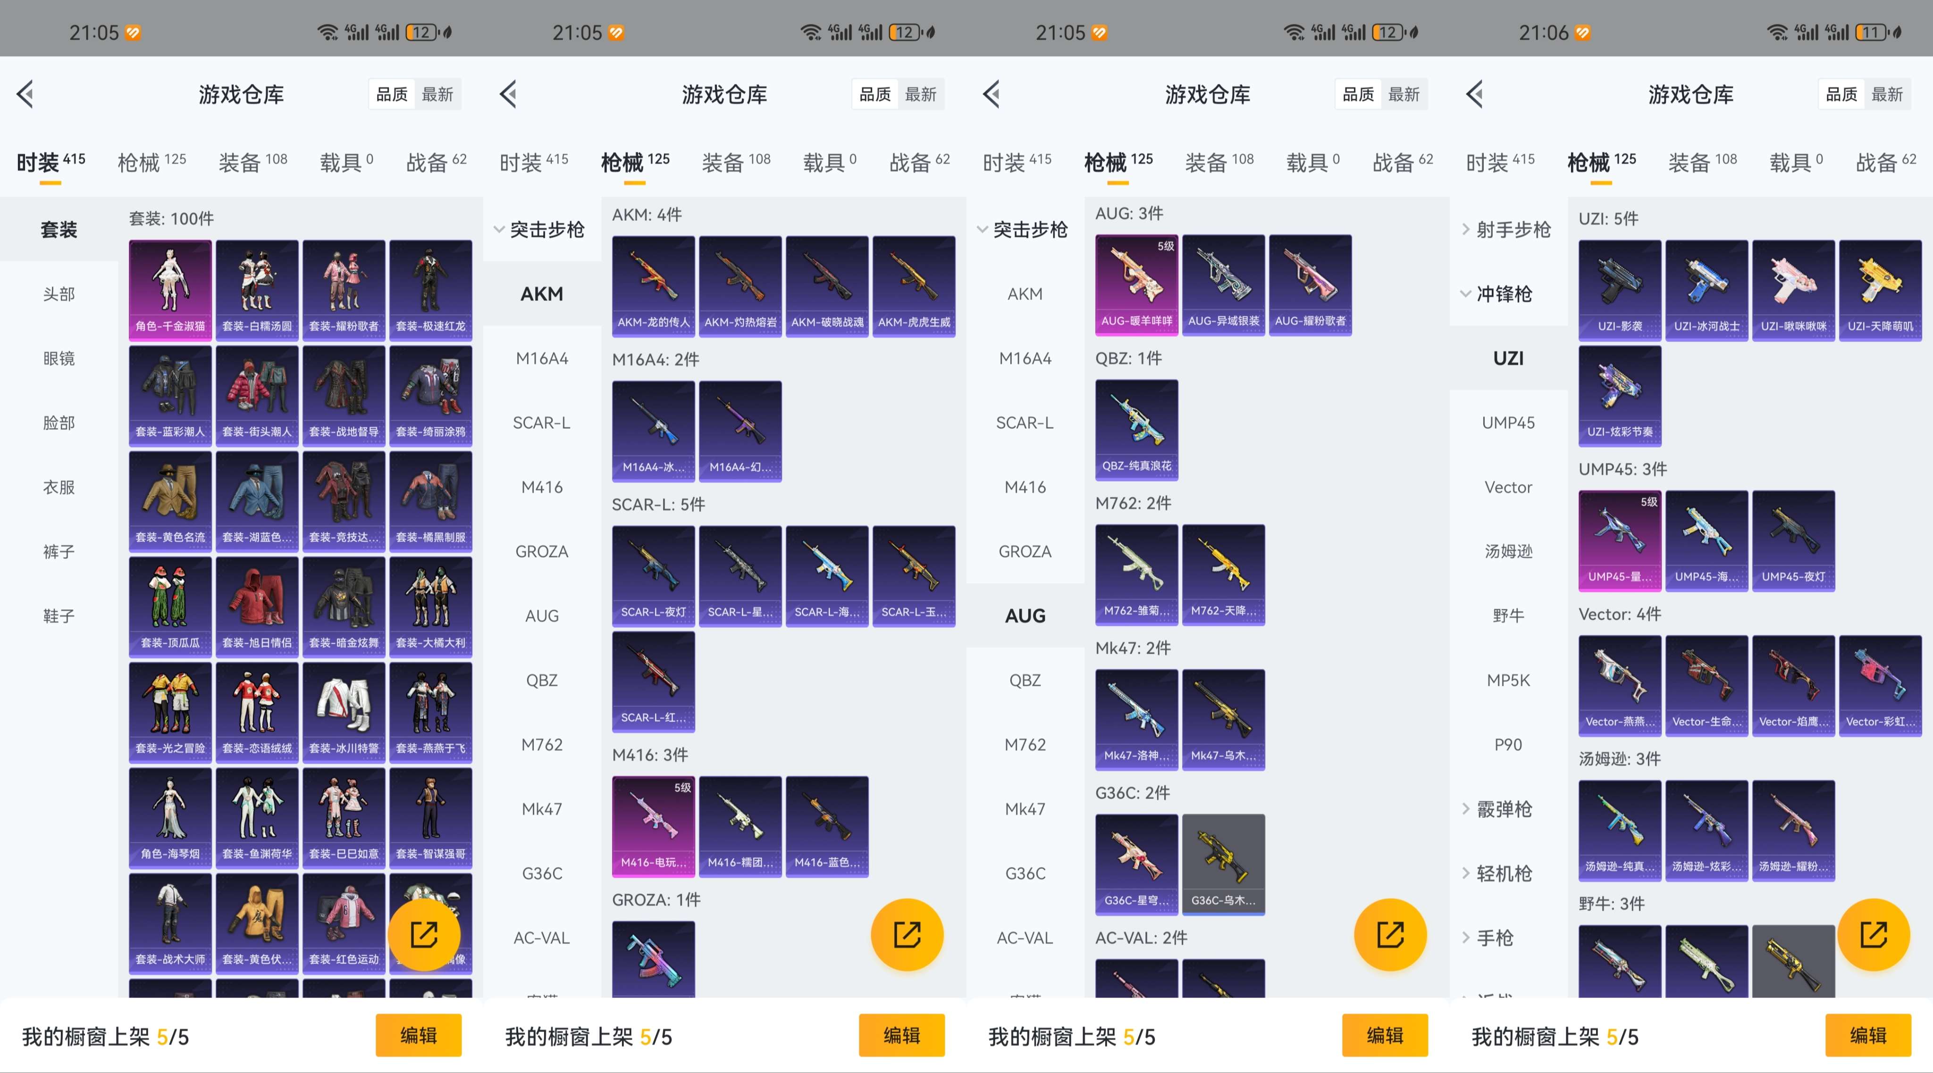Open UZI-影袭 skin thumbnail
1933x1073 pixels.
[x=1620, y=290]
